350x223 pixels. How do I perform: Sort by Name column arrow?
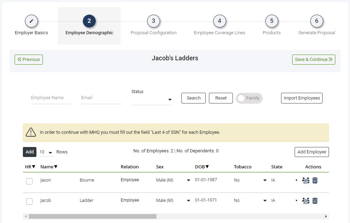point(56,167)
